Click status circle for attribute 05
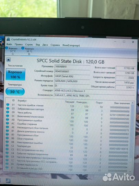Image resolution: width=139 pixels, height=186 pixels. [x=8, y=108]
